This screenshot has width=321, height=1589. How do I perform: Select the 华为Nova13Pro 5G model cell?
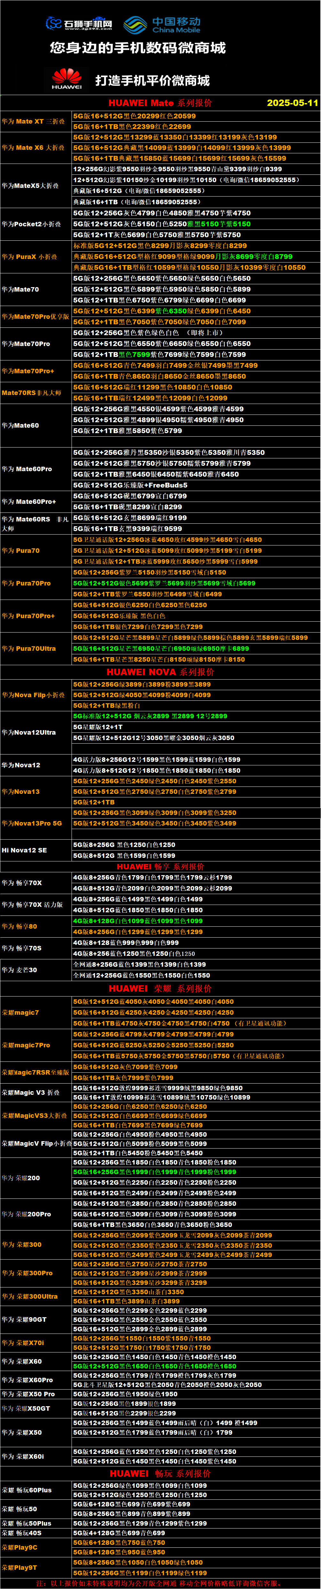tap(36, 824)
